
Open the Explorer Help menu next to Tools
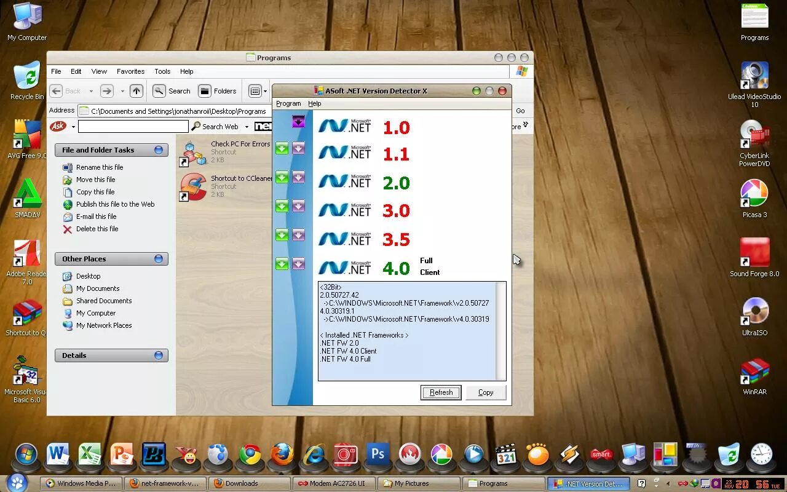(187, 71)
